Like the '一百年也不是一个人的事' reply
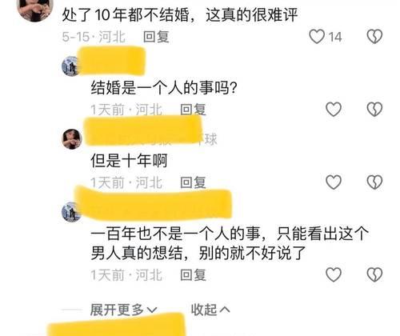The image size is (400, 336). [334, 274]
